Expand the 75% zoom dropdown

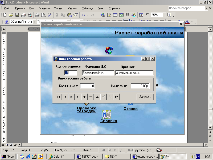point(164,15)
